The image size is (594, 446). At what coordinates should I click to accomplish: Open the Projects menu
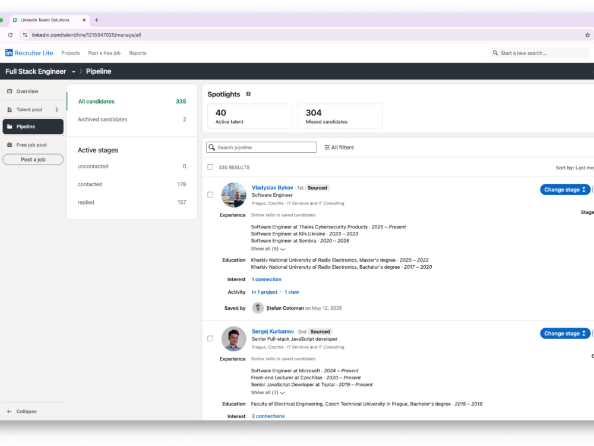coord(71,53)
